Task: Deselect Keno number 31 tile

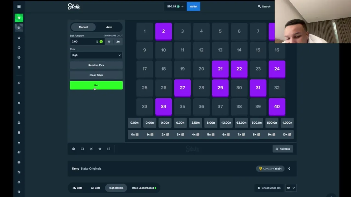Action: point(258,88)
